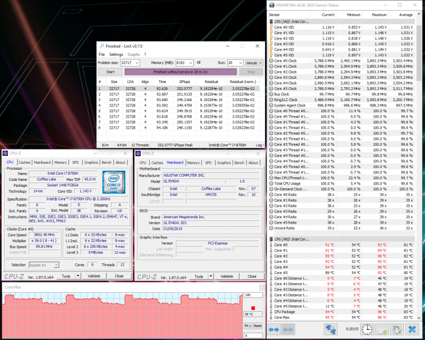Click the Fit y button on graph

(248, 326)
